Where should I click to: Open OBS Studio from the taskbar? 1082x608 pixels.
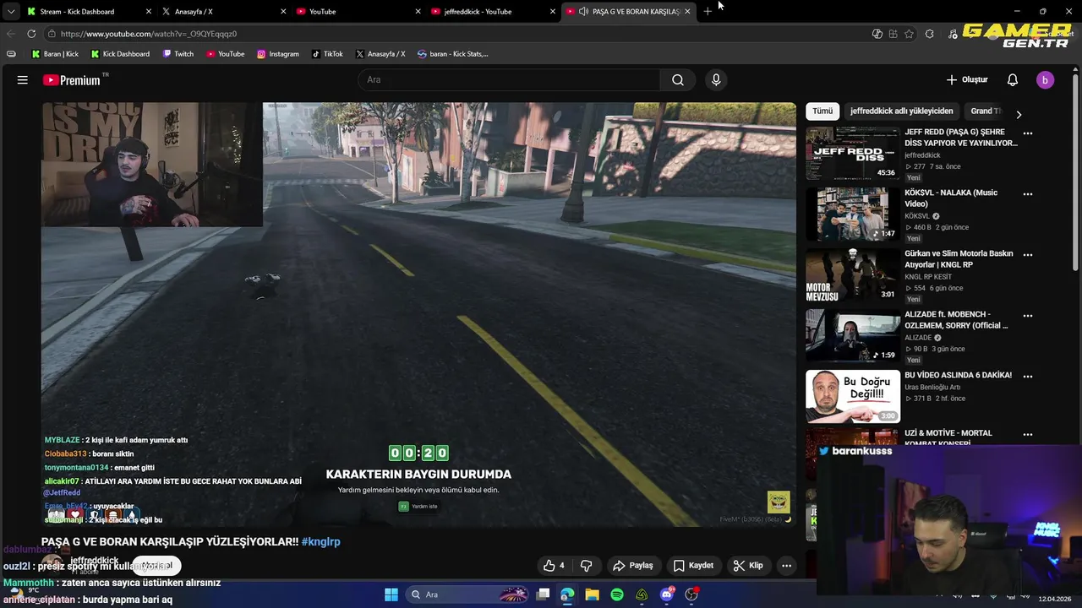tap(692, 594)
